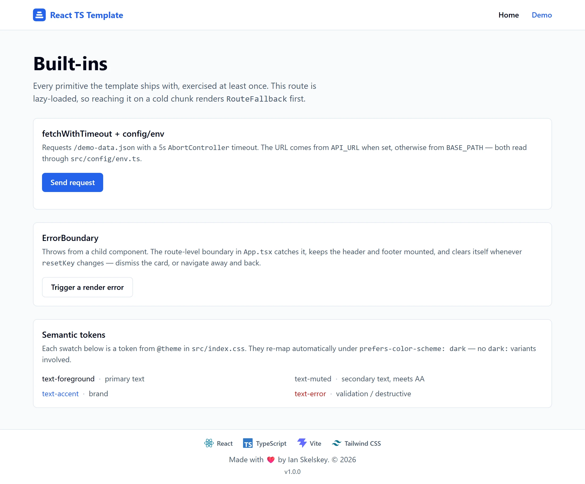Click the Built-ins page heading
Viewport: 585px width, 484px height.
point(70,64)
